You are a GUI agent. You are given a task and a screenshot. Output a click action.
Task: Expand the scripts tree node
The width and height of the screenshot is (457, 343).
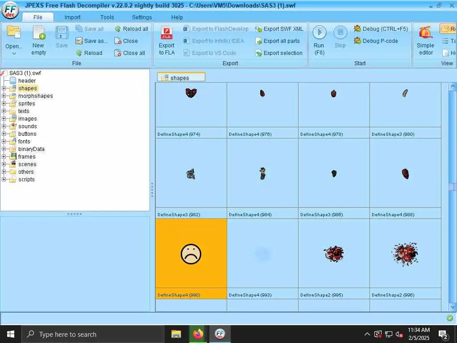[x=4, y=180]
